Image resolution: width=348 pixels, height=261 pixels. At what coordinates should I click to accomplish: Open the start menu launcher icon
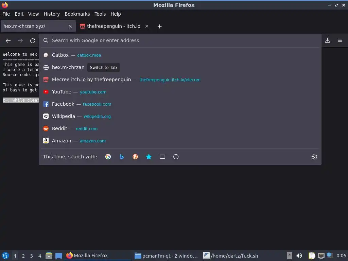[5, 256]
